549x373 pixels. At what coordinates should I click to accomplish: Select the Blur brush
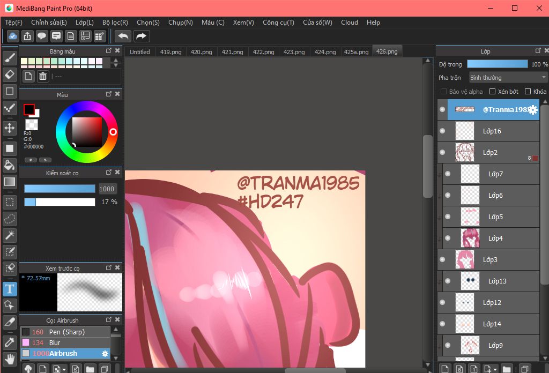point(65,342)
